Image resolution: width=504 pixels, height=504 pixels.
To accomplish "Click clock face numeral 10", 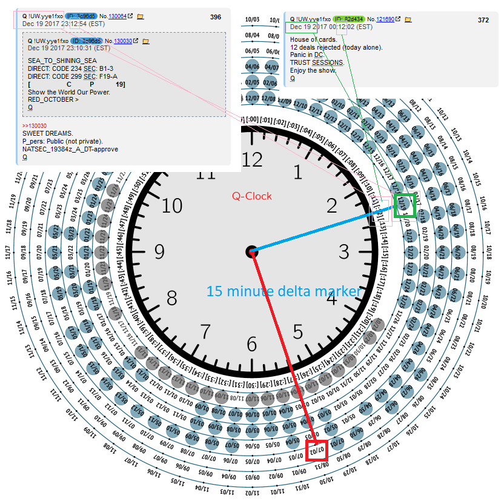I will click(172, 206).
